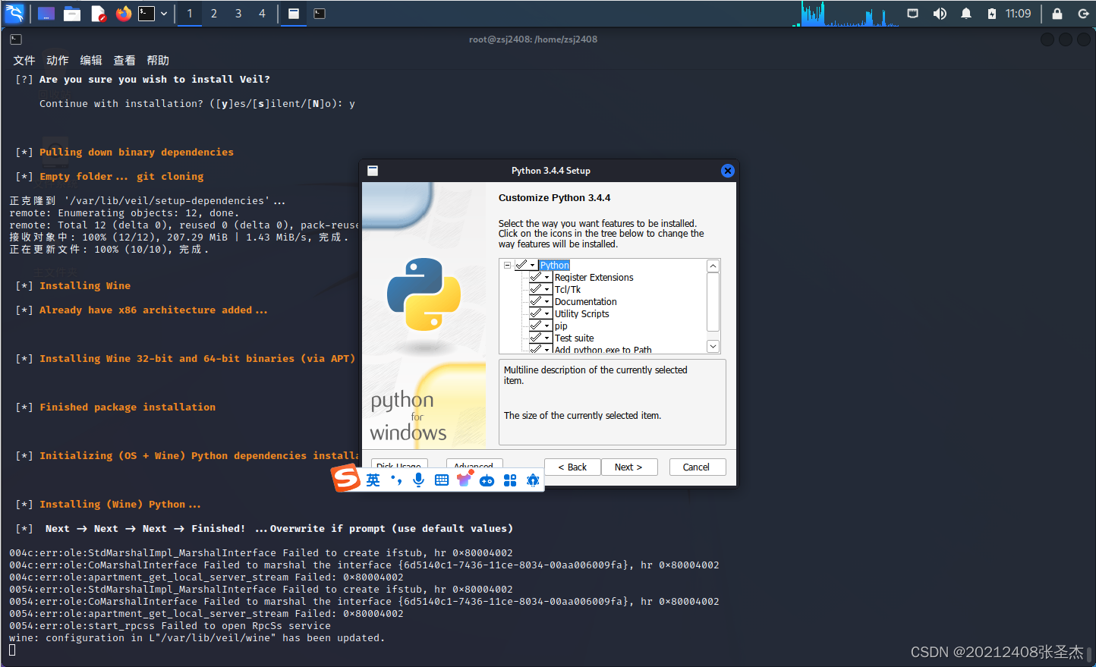Switch to workspace 1

tap(190, 14)
